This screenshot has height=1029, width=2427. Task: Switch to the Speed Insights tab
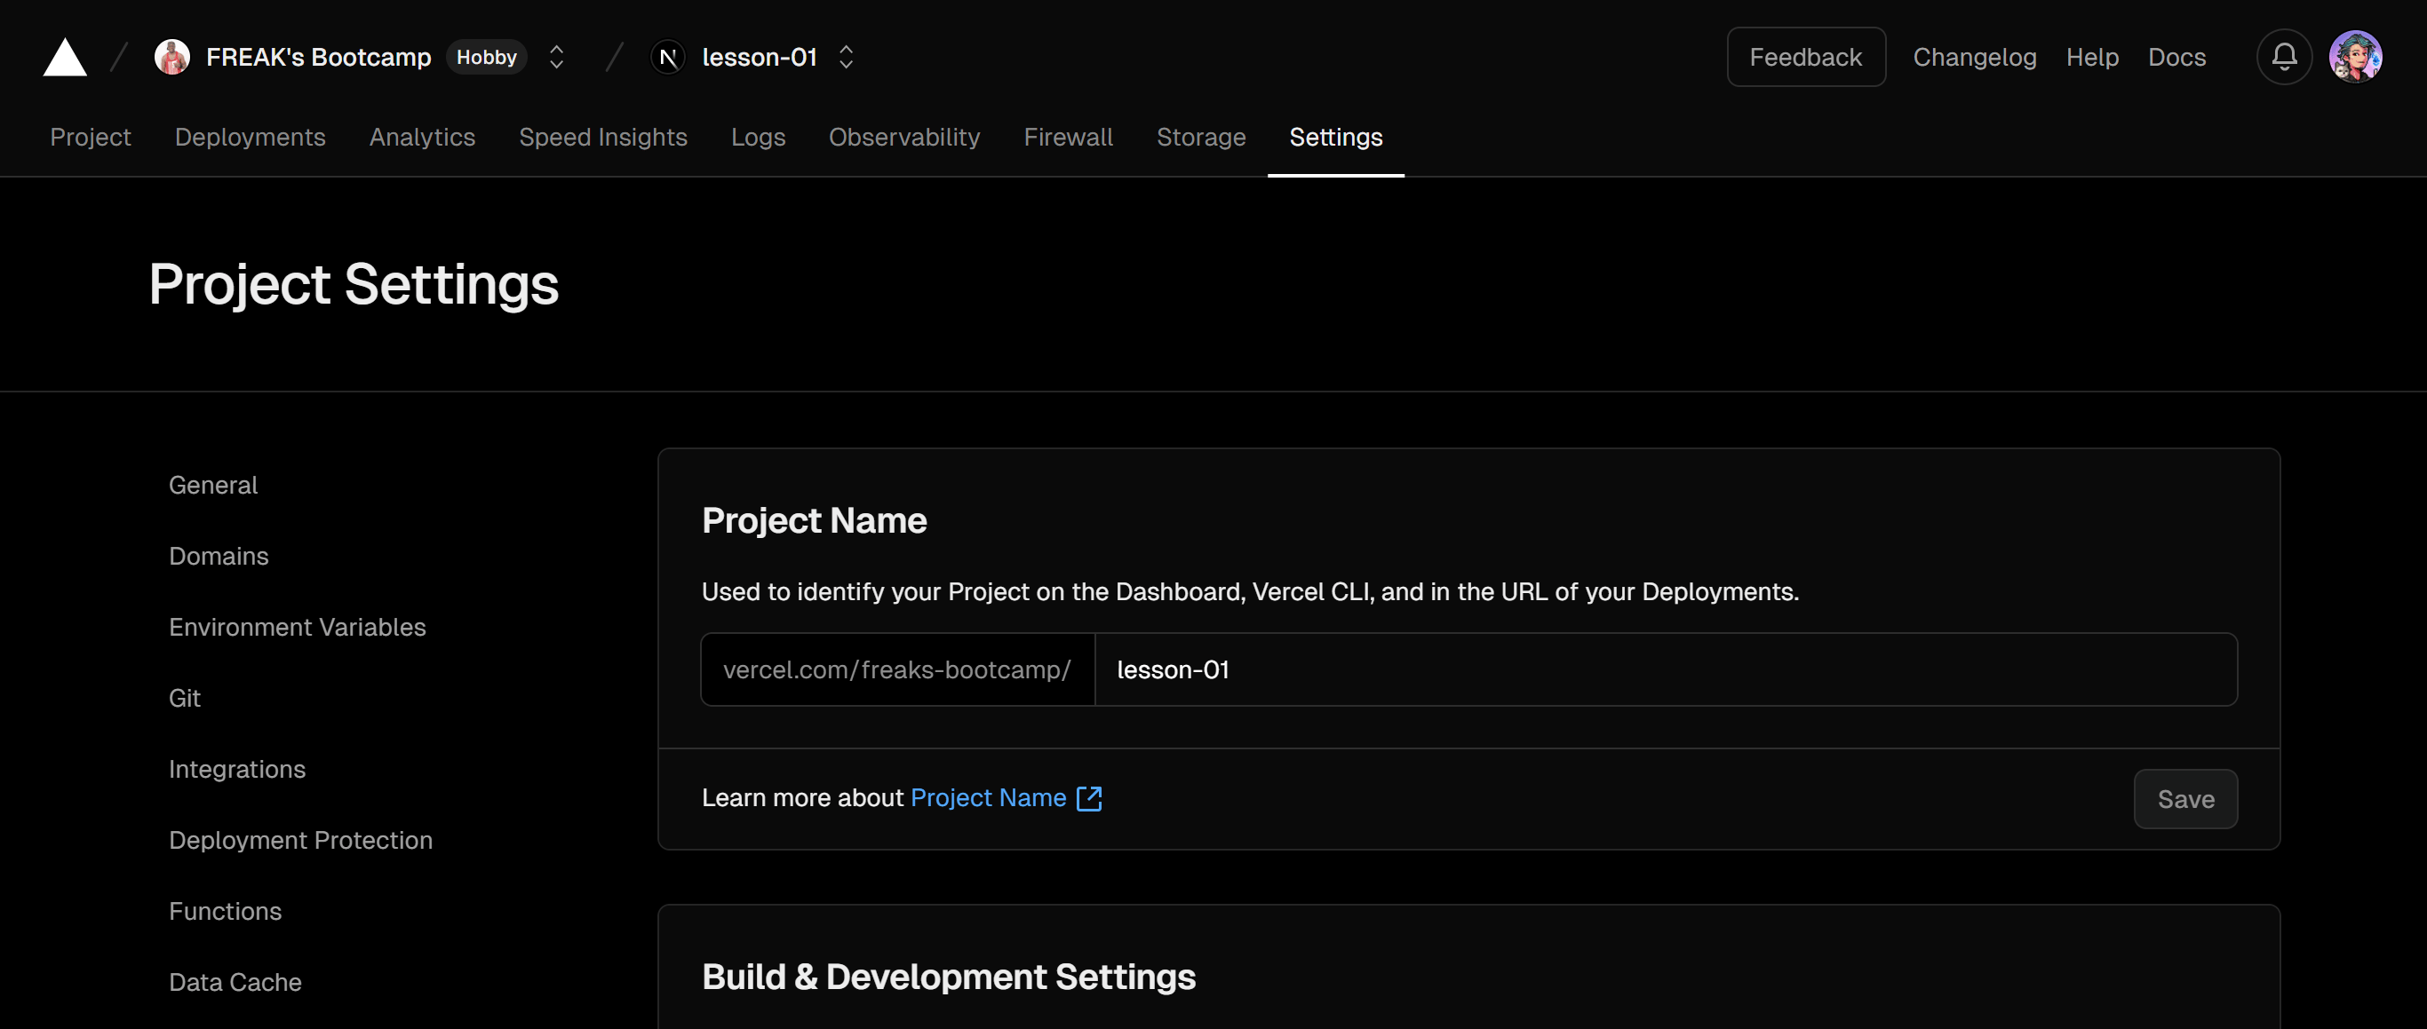click(x=603, y=138)
